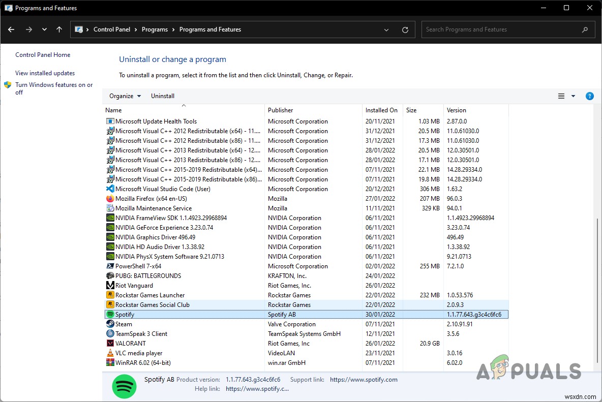
Task: Open View installed updates link
Action: click(45, 73)
